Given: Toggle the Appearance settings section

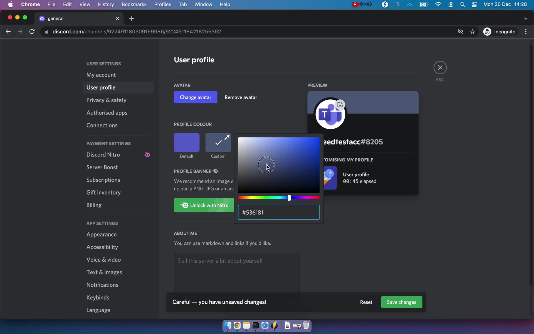Looking at the screenshot, I should [102, 234].
